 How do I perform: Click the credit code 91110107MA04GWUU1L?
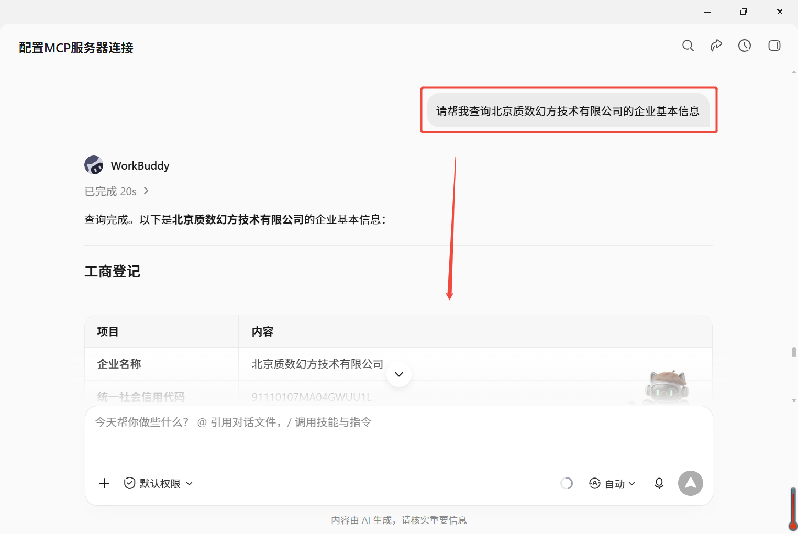tap(312, 397)
